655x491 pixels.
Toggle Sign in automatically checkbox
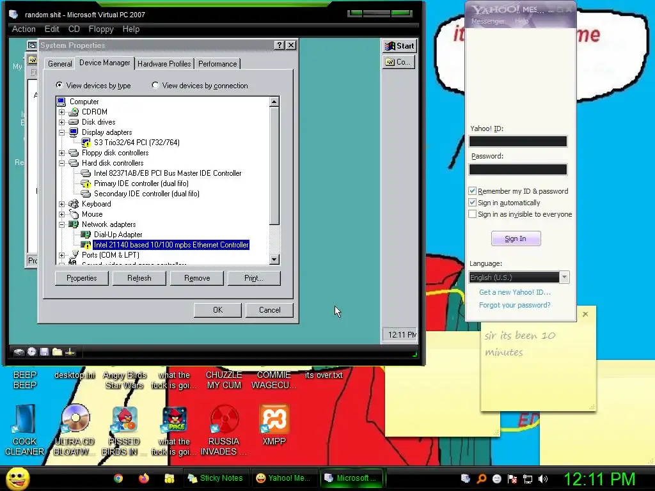(473, 203)
